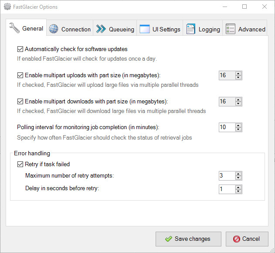Click the update check description text
Image resolution: width=275 pixels, height=253 pixels.
[87, 58]
